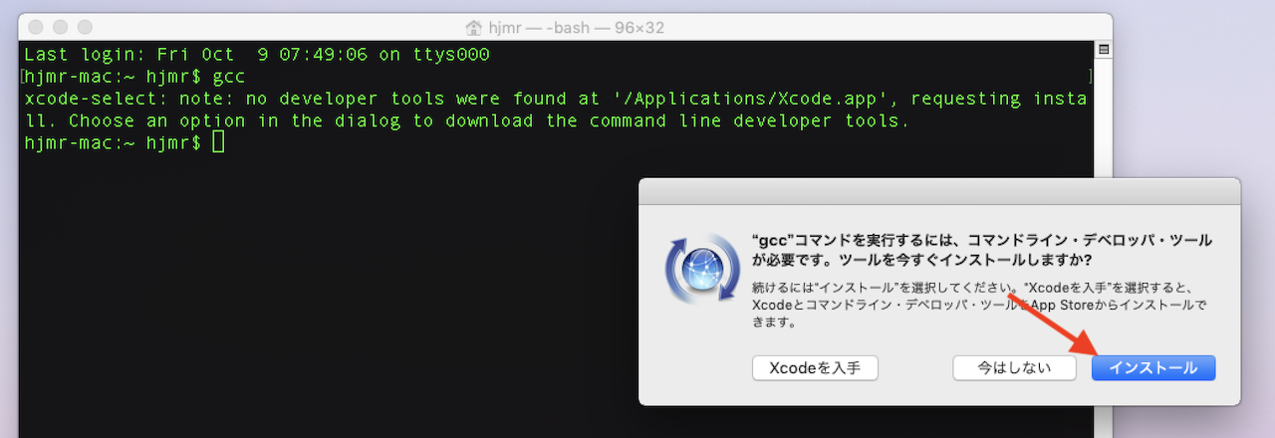Click the Last login line in Terminal

click(257, 54)
